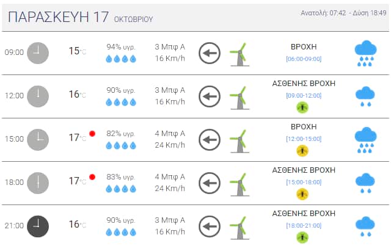Click the wind direction arrow at 15:00

coord(210,139)
